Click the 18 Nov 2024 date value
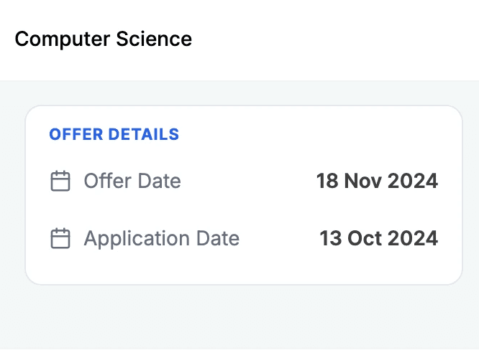 pyautogui.click(x=377, y=181)
